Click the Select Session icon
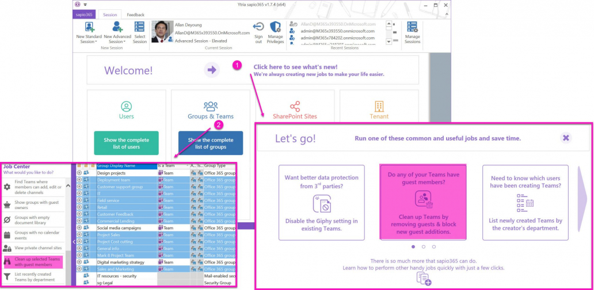This screenshot has width=594, height=290. point(139,27)
